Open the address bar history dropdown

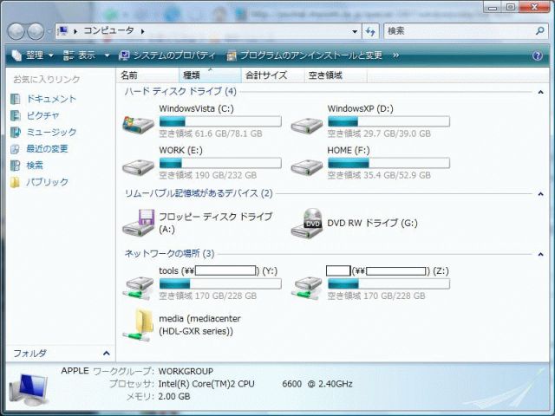tap(355, 31)
